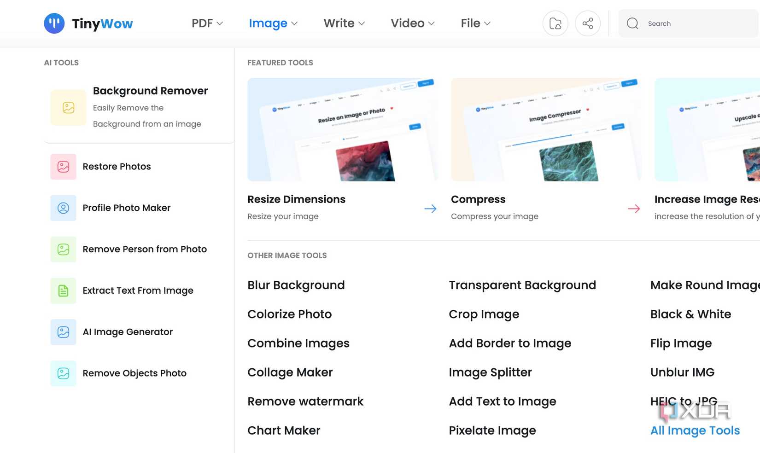The image size is (760, 453).
Task: Open Make Round Image tool
Action: (705, 285)
